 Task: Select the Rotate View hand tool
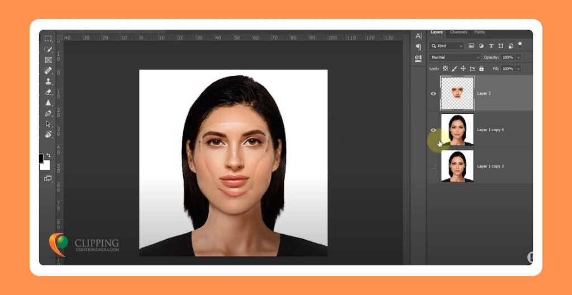(x=48, y=134)
